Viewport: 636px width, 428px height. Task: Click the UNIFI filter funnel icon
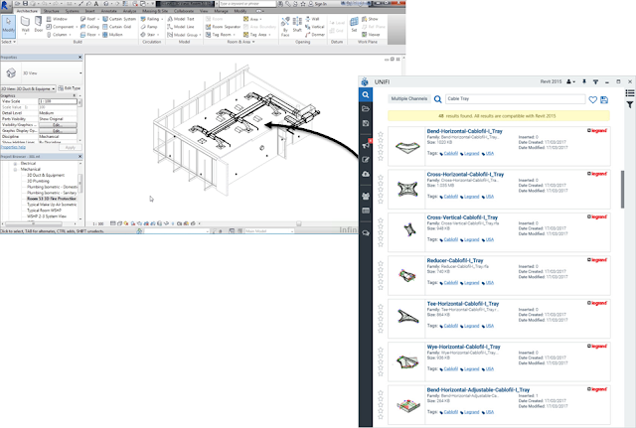[630, 105]
